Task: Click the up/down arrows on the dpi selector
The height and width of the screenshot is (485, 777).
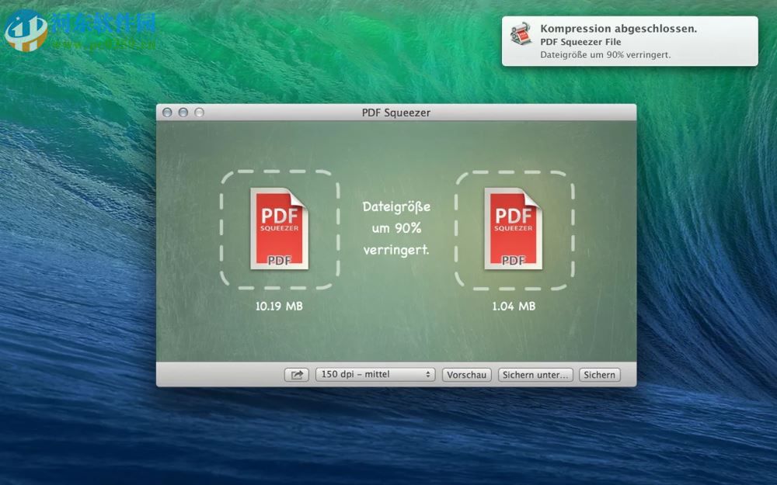Action: pyautogui.click(x=427, y=375)
